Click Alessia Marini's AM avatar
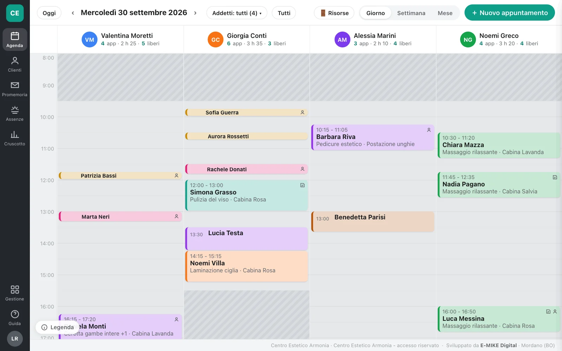The height and width of the screenshot is (351, 562). (x=342, y=40)
